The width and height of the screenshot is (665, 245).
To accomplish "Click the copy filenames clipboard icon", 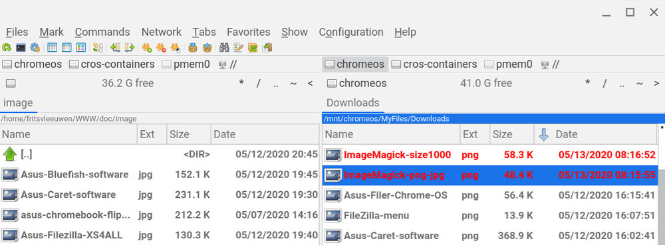I will 267,47.
